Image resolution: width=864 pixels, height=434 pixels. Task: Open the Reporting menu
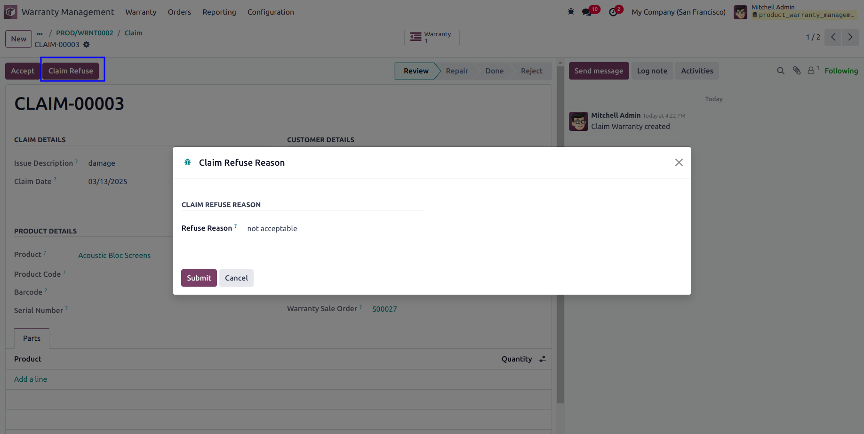click(x=219, y=12)
